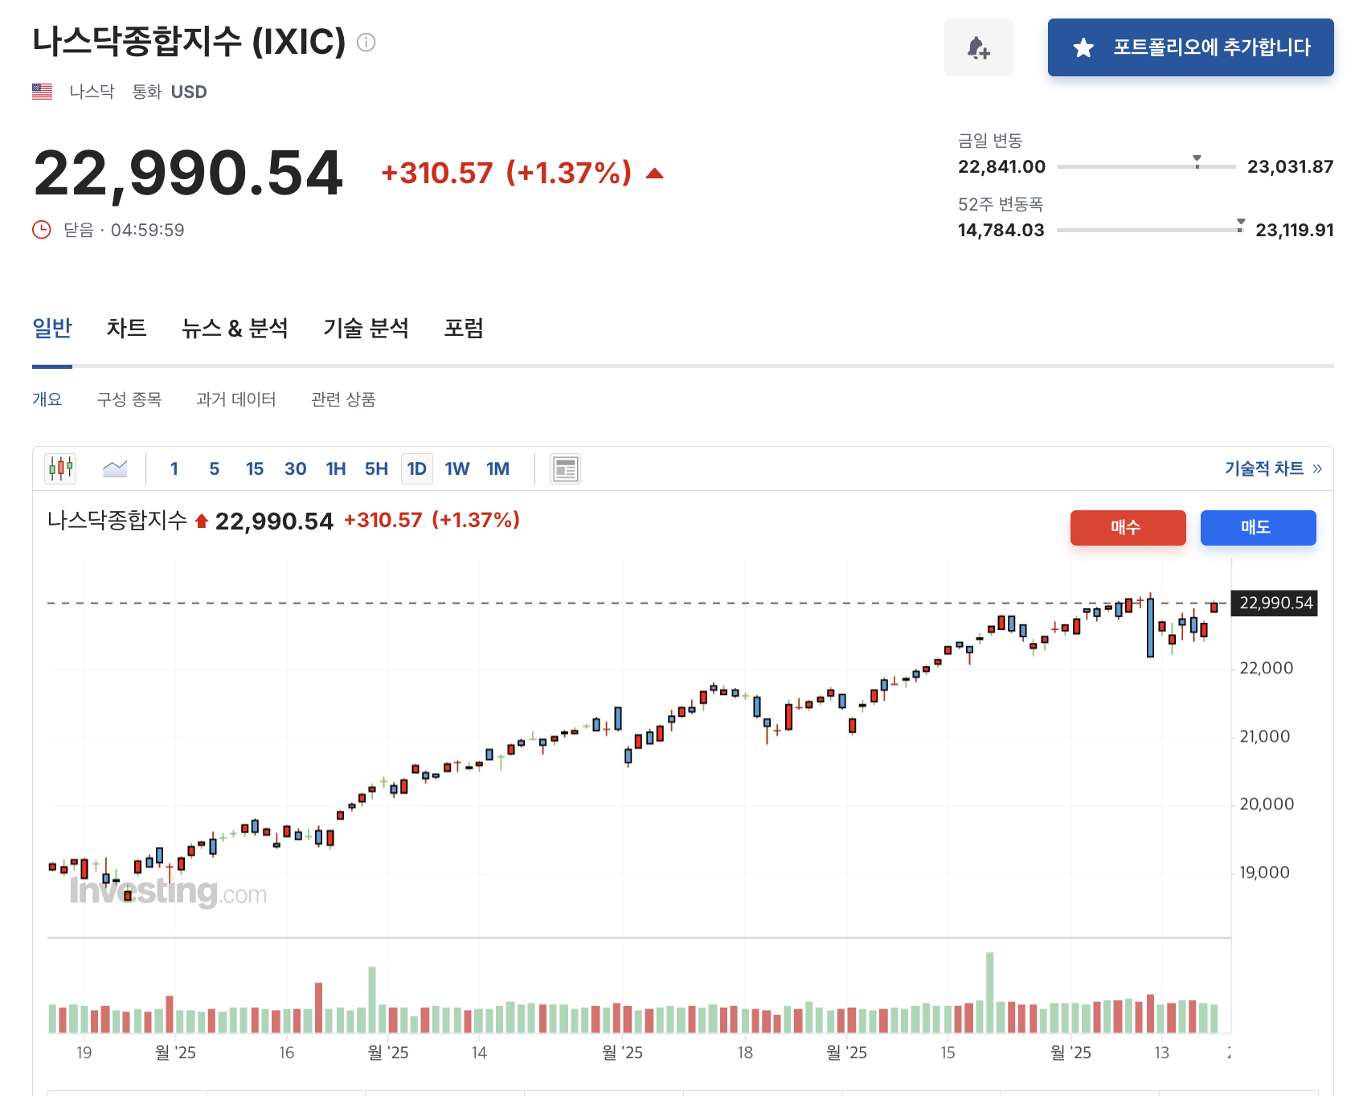Open the 차트 tab
Viewport: 1355px width, 1096px height.
tap(126, 328)
